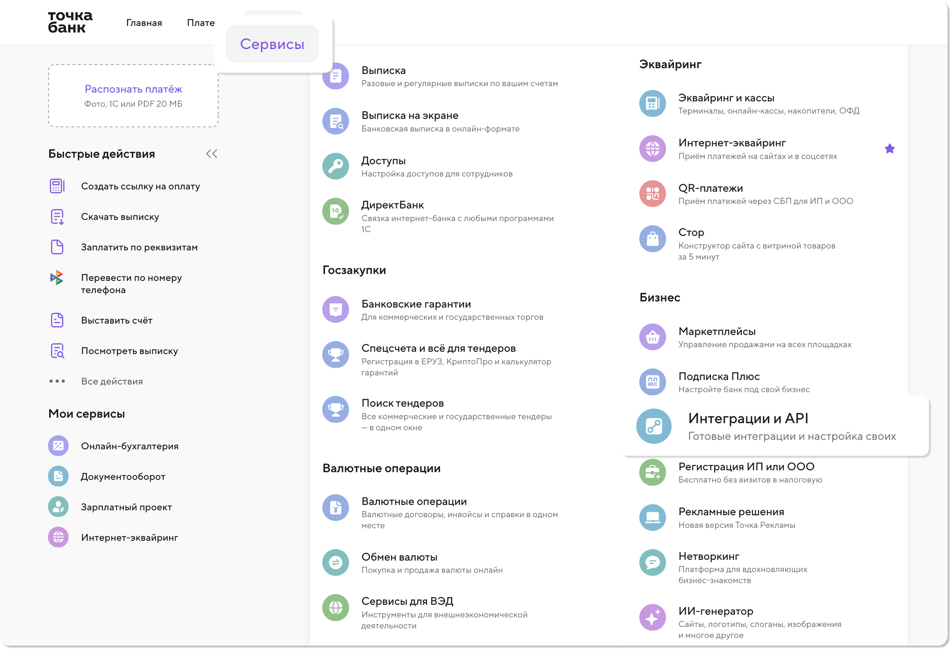This screenshot has height=649, width=951.
Task: Open the Обмен валюты exchange icon
Action: tap(335, 562)
